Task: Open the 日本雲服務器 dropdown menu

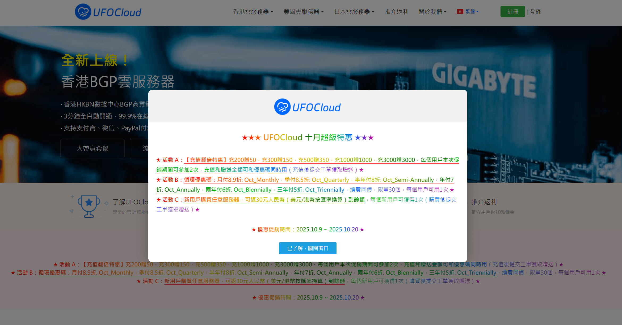Action: click(354, 12)
